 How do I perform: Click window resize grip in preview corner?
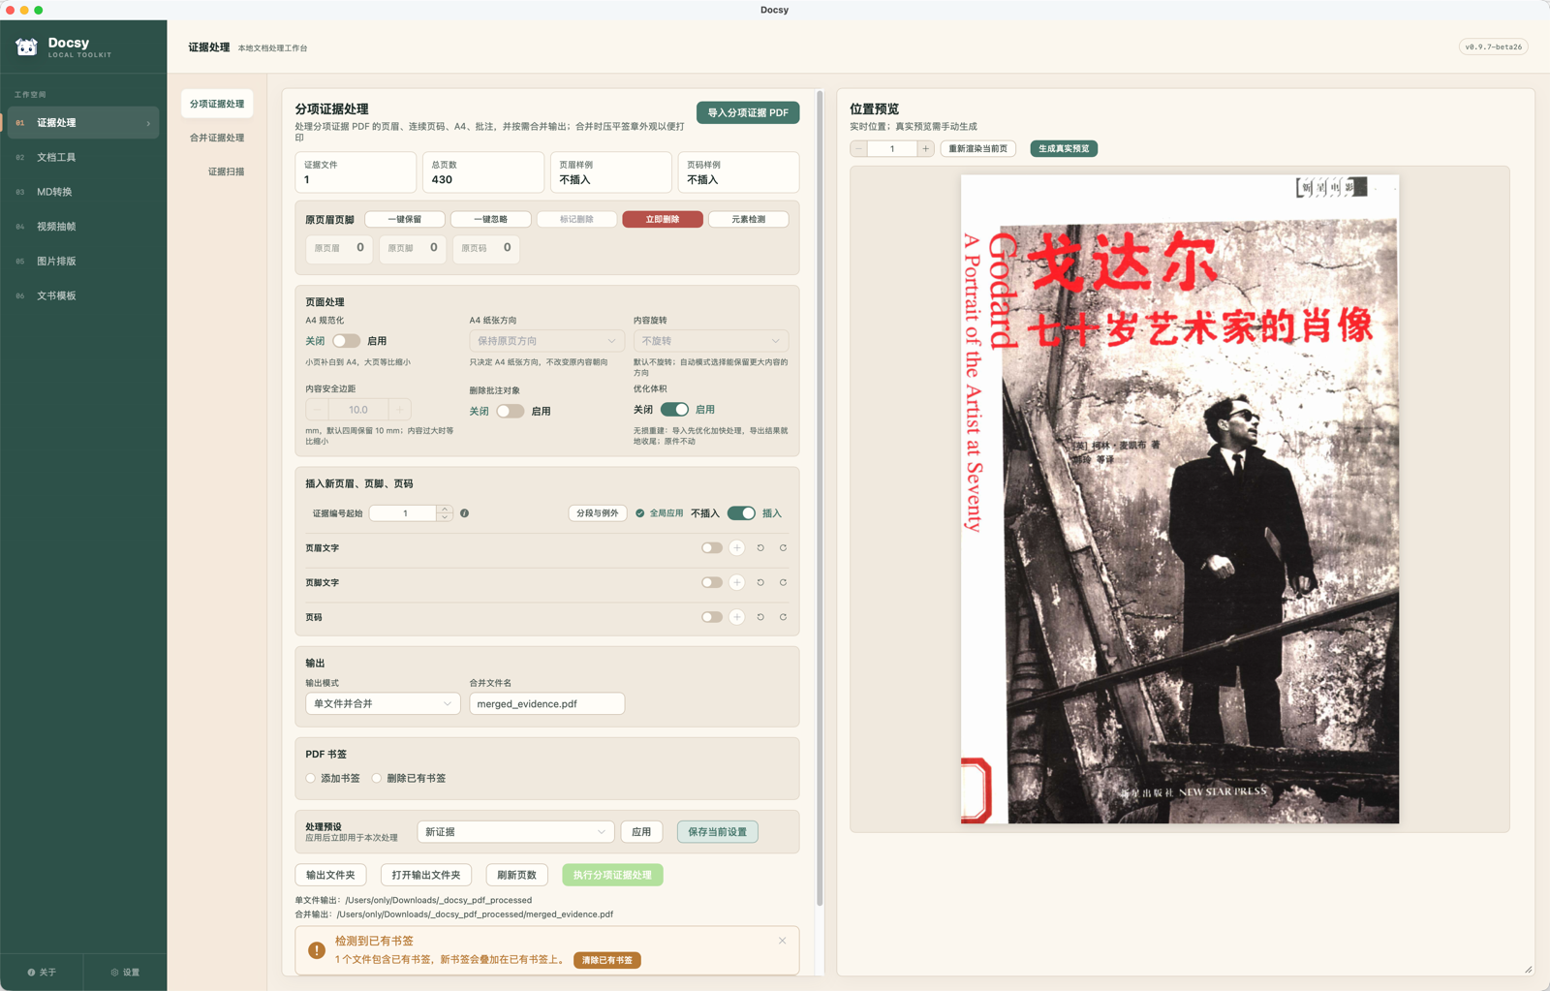coord(1528,969)
